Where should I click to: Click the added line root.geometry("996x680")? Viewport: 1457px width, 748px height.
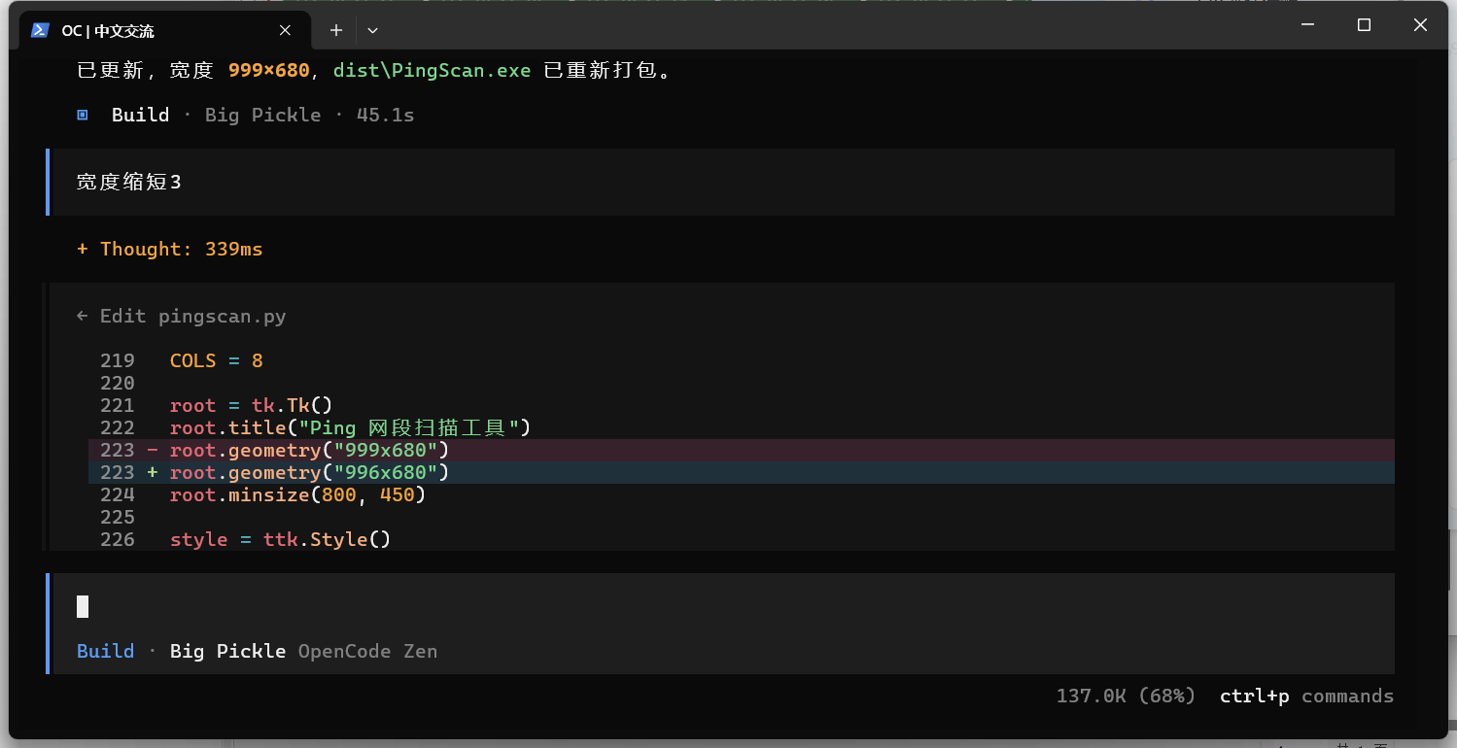741,472
